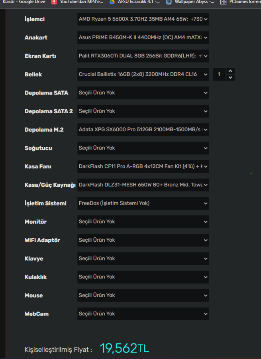Click the Ekran Kartı row label
This screenshot has height=359, width=261.
[40, 56]
